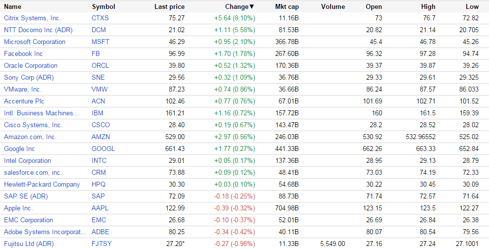Screen dimensions: 489x249
Task: Open Apple Inc. company link
Action: tap(18, 208)
